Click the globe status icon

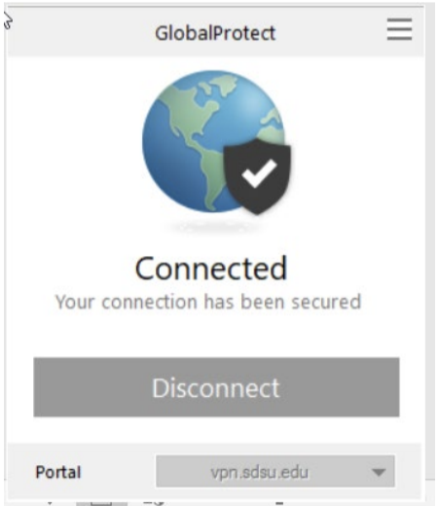216,142
